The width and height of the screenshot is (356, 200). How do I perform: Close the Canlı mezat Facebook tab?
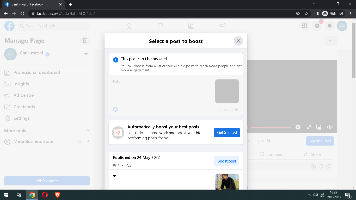point(60,4)
